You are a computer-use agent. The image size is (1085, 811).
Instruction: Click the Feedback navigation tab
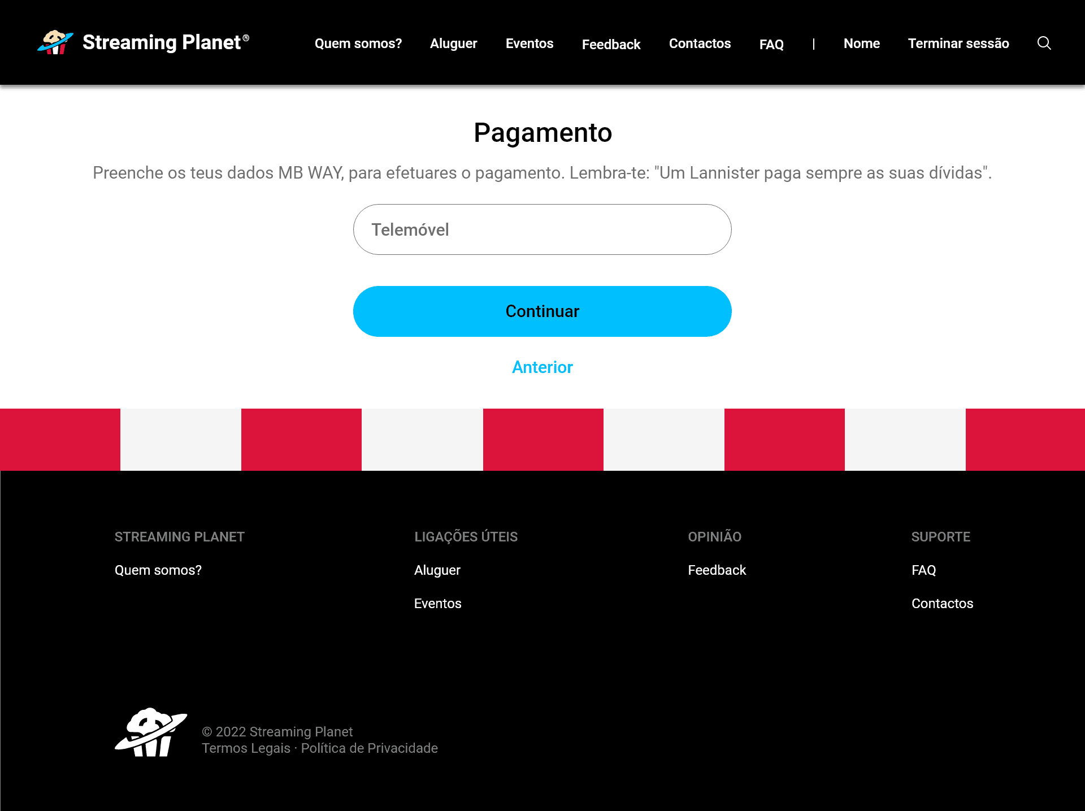click(611, 44)
